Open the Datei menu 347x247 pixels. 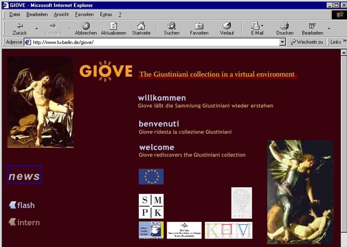[15, 14]
